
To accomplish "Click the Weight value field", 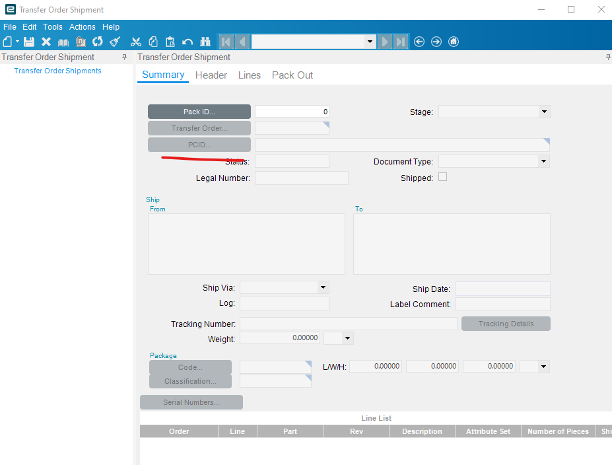I will (x=280, y=338).
